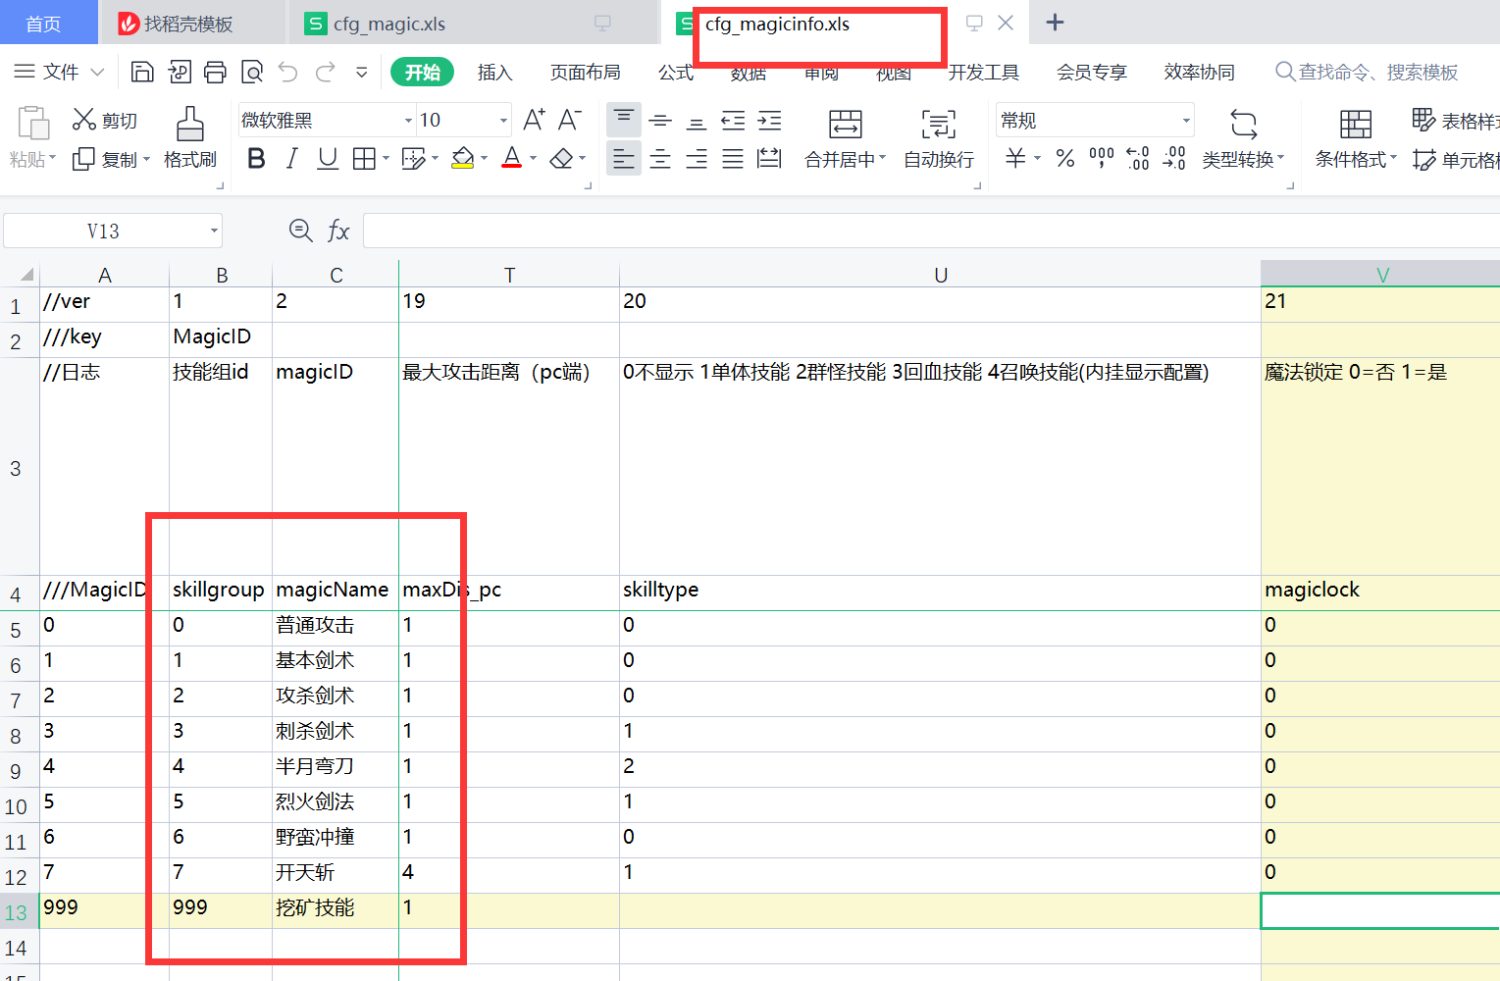Open the 插入 ribbon tab

click(x=494, y=72)
